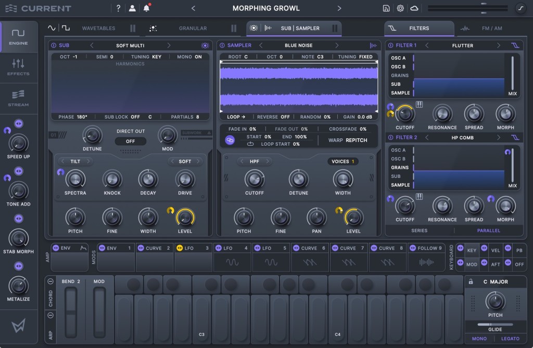Go to the next preset after Morphing Growl

[339, 8]
